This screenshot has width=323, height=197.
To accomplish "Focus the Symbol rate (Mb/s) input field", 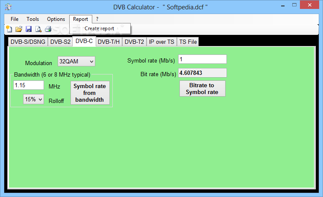I will click(202, 59).
